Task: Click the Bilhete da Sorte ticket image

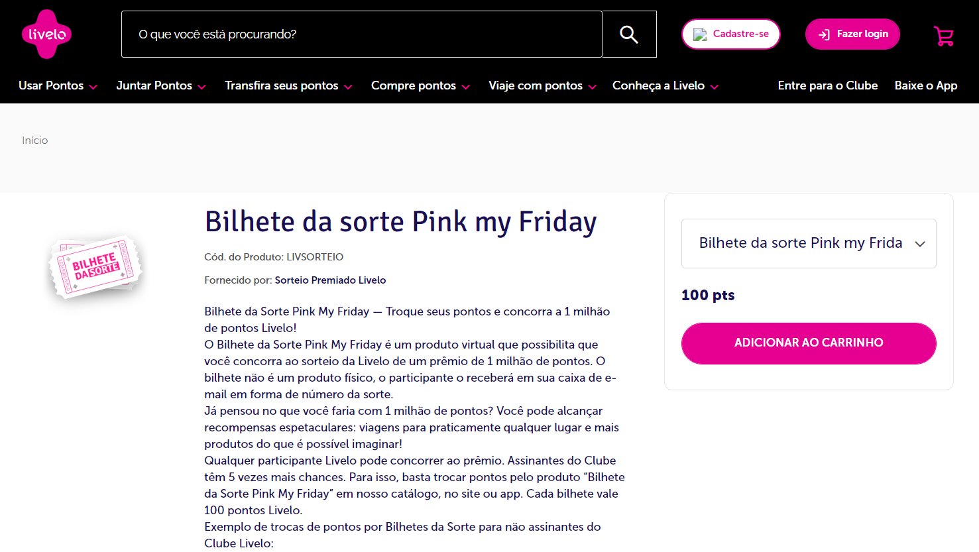Action: [x=96, y=266]
